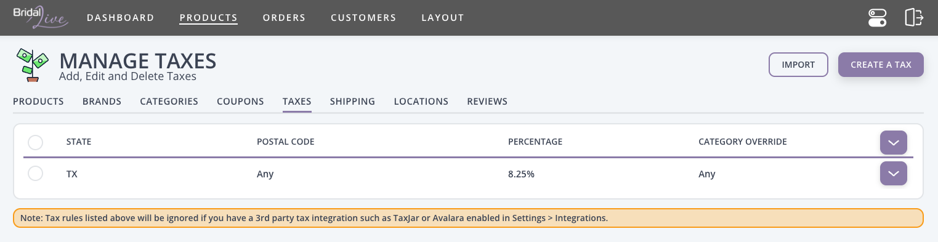Switch to the Shipping tab
The width and height of the screenshot is (938, 242).
pos(352,102)
